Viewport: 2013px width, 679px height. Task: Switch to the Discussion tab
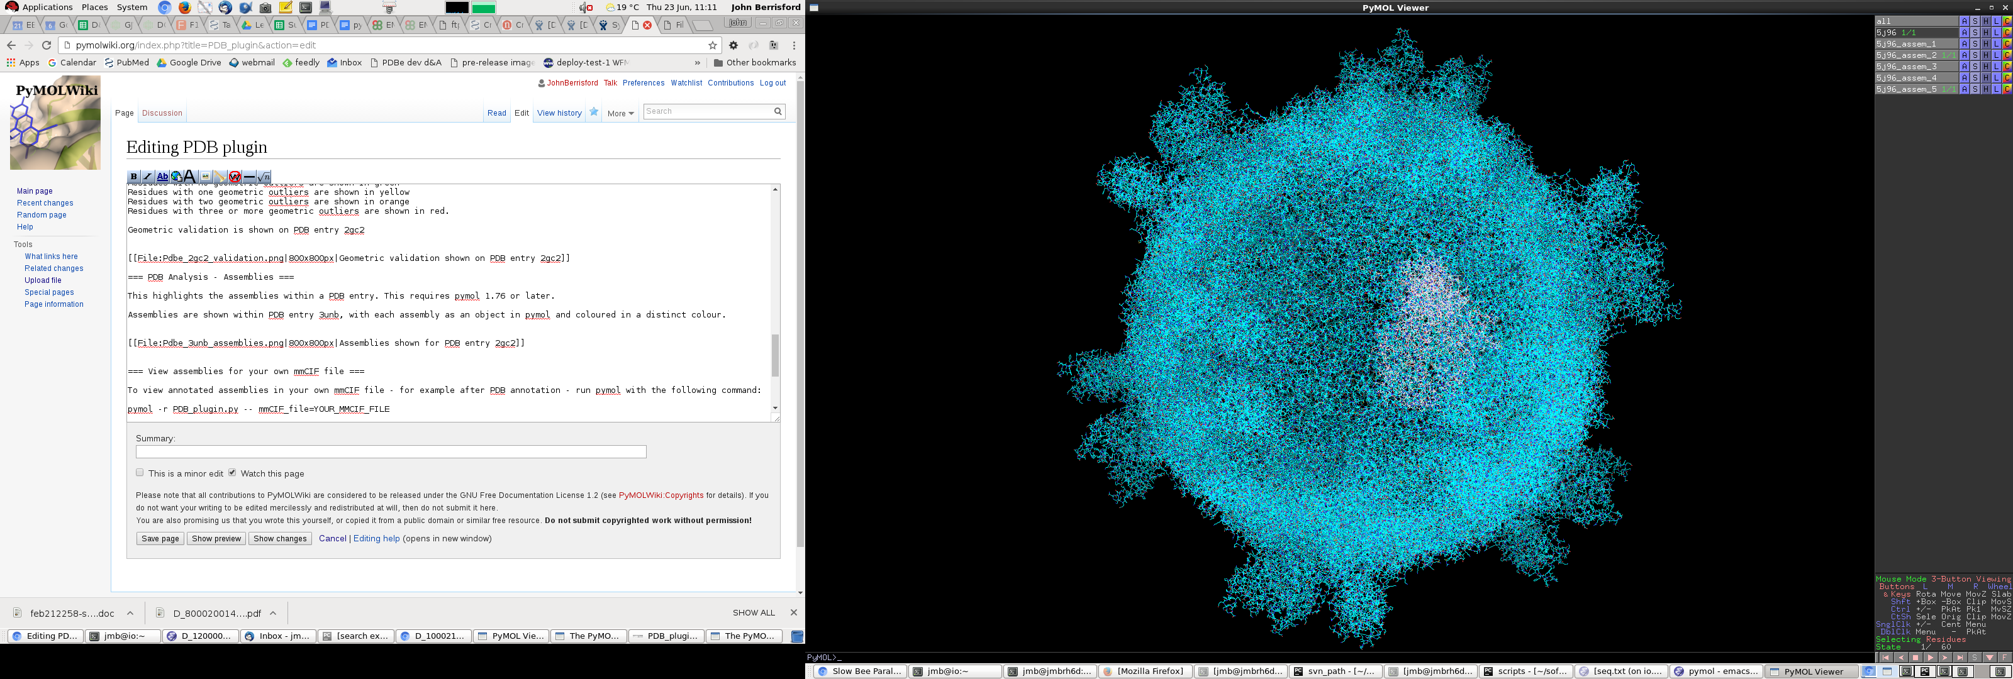[162, 113]
